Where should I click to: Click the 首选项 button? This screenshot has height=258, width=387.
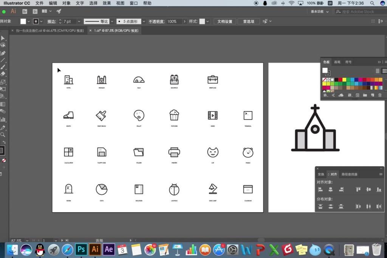pyautogui.click(x=249, y=22)
